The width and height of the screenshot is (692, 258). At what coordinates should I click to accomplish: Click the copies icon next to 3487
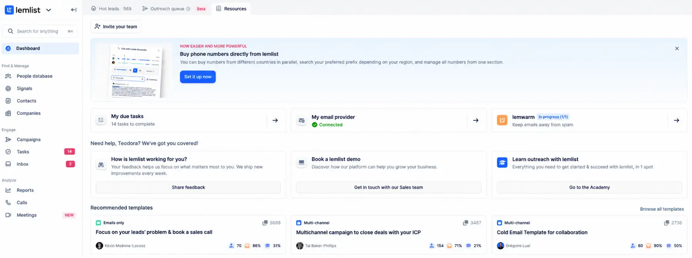466,223
